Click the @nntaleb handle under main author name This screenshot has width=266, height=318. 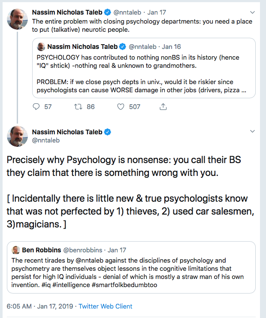(46, 140)
